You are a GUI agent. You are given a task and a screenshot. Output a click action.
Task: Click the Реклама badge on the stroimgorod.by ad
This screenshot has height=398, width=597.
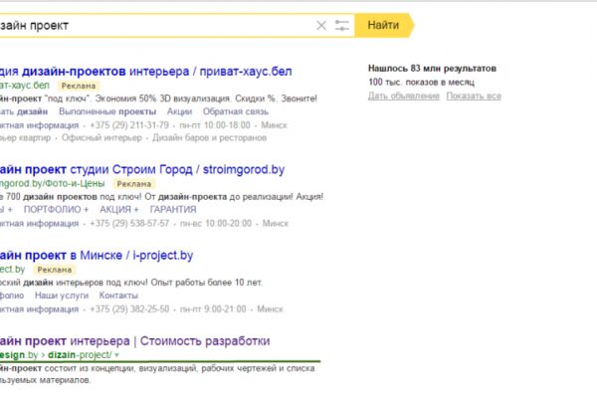tap(134, 184)
